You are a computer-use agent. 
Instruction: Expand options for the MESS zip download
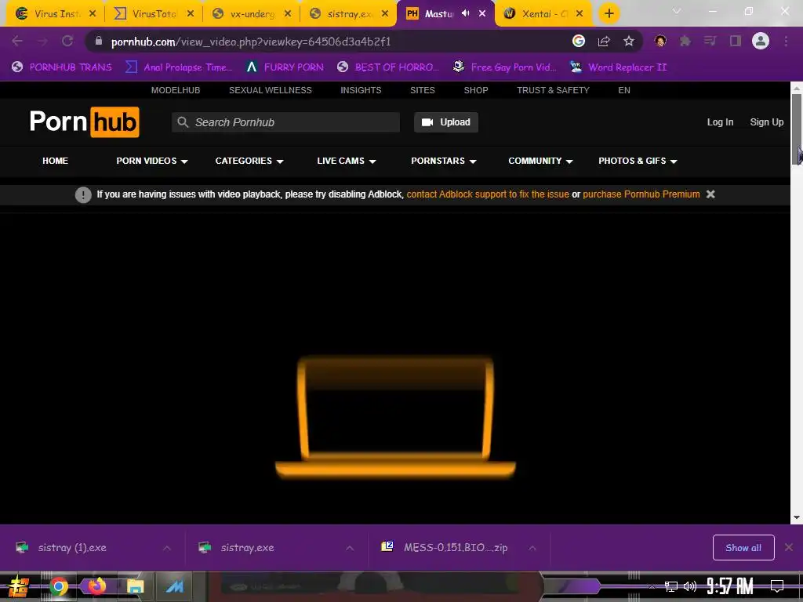pos(532,548)
